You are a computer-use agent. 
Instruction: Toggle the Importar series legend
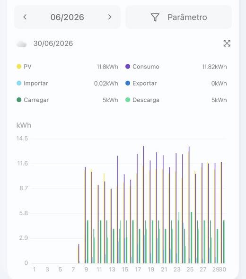click(32, 83)
